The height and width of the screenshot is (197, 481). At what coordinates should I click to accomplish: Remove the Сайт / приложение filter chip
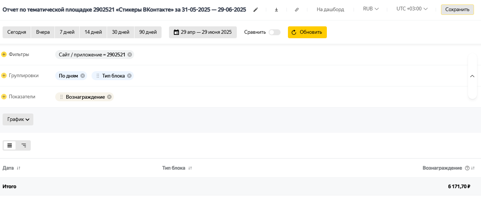(130, 55)
